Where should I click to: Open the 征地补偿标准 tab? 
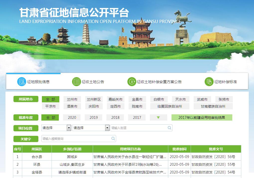[225, 82]
